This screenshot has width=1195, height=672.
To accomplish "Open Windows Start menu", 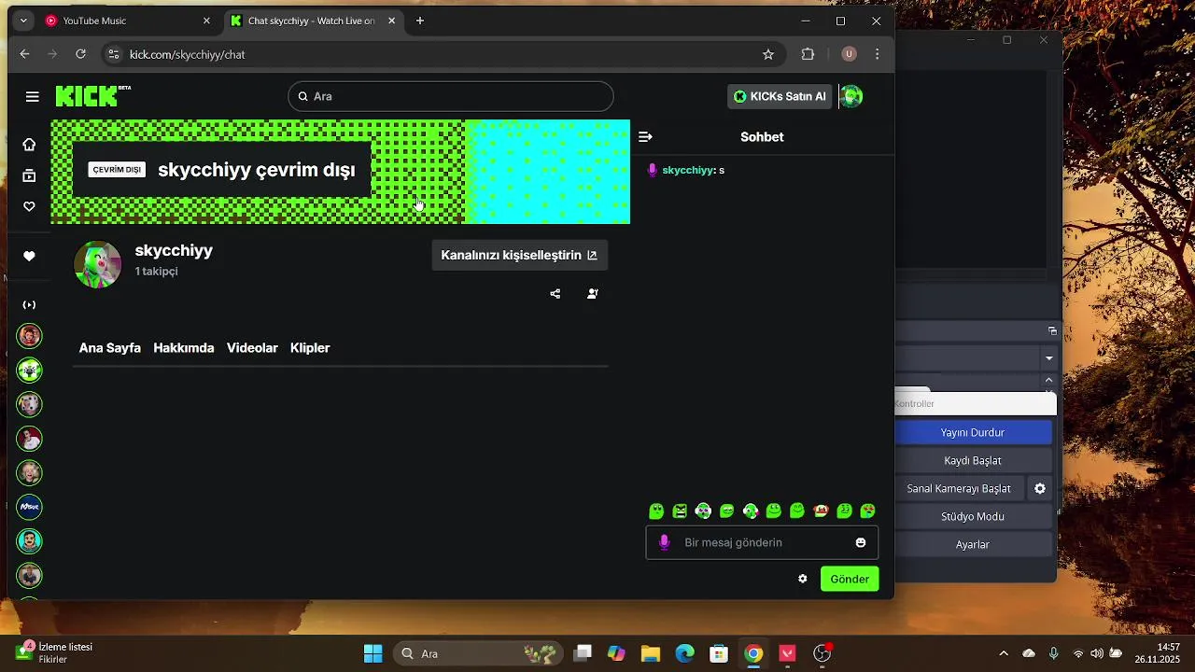I will tap(373, 653).
